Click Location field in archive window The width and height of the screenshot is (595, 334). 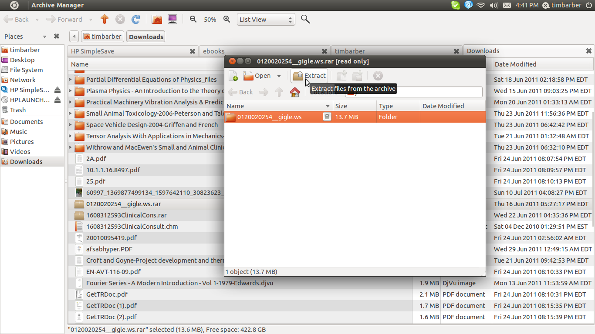pos(413,92)
